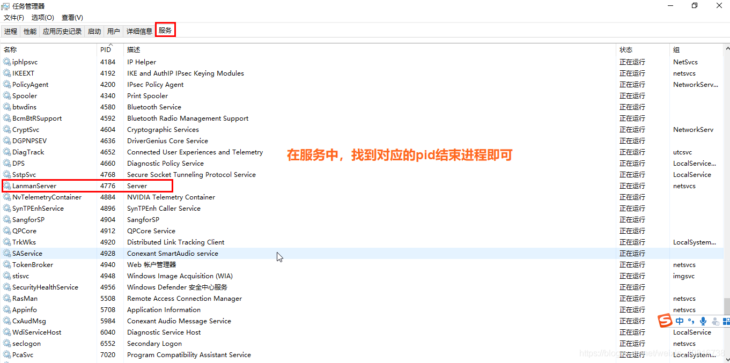Switch to the 用户 tab

point(114,32)
